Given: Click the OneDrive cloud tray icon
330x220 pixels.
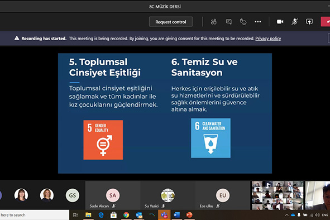Looking at the screenshot, I should 293,215.
